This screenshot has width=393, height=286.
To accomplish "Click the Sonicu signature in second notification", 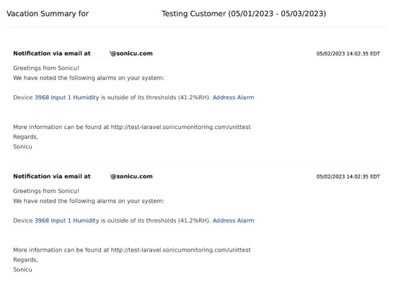I will [x=22, y=269].
